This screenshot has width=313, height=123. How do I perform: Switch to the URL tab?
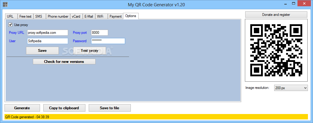(x=11, y=16)
